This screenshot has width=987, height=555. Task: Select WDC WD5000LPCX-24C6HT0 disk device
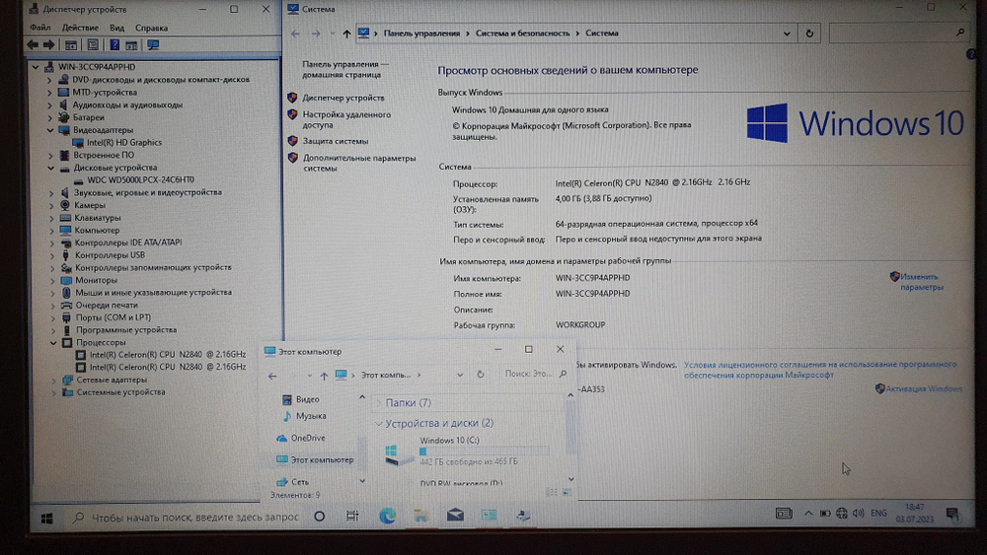click(140, 179)
